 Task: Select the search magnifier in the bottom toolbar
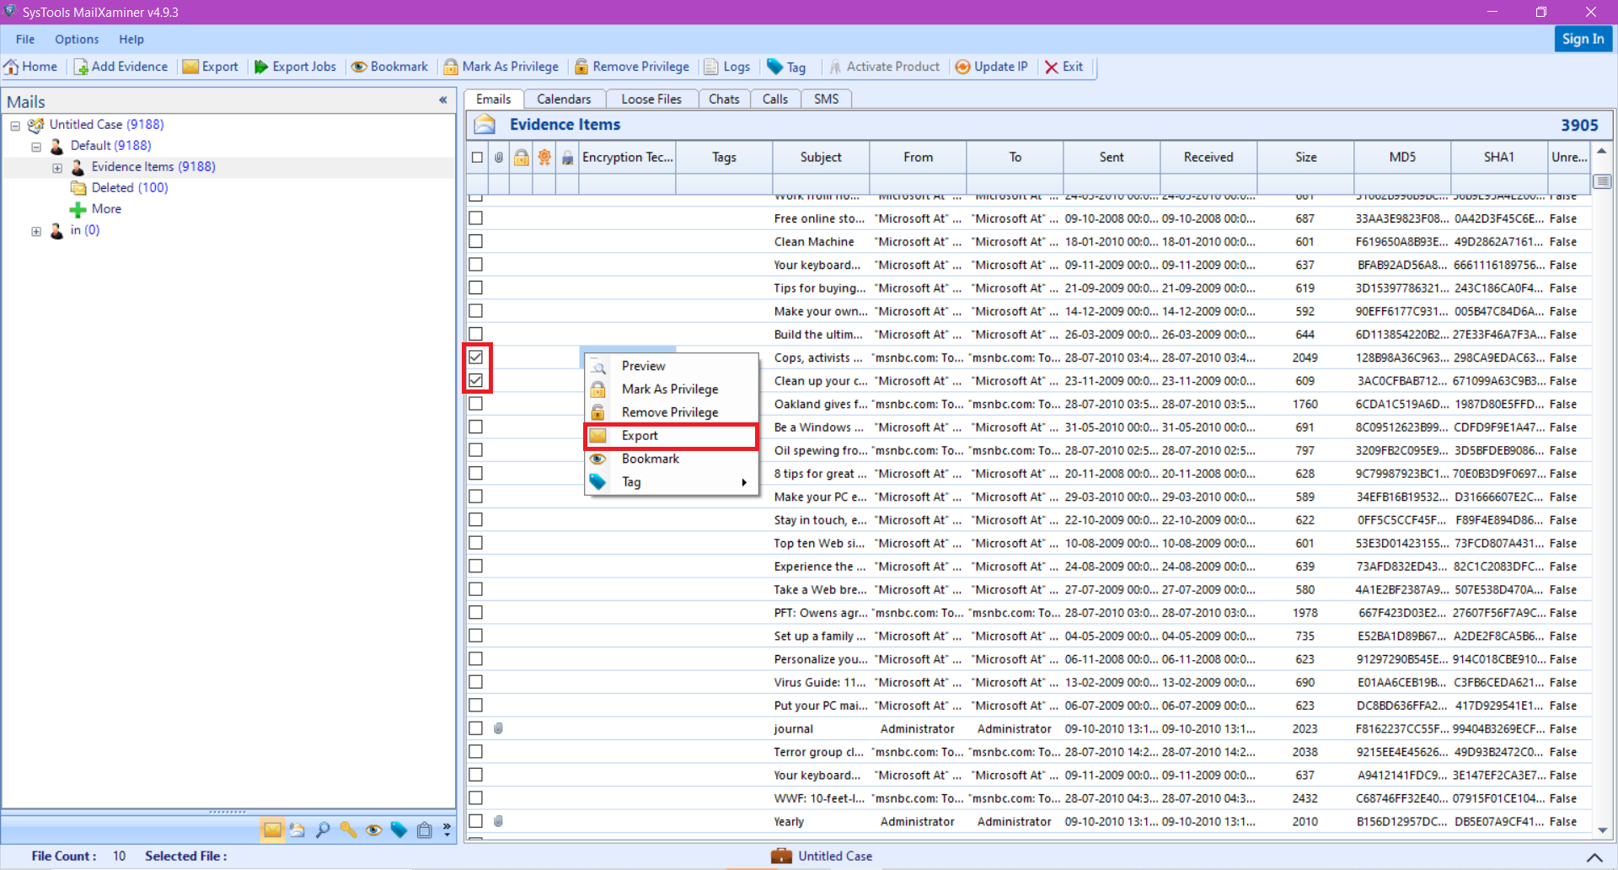(323, 830)
